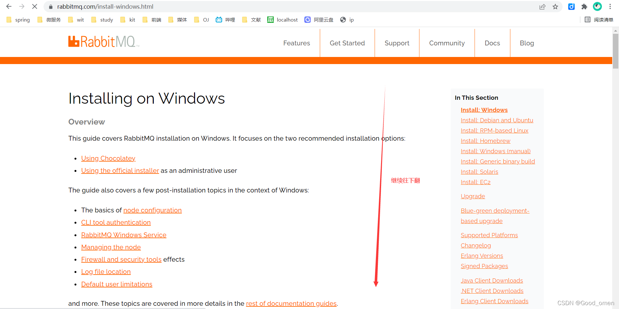This screenshot has width=619, height=309.
Task: Go back using the browser back arrow
Action: [x=9, y=6]
